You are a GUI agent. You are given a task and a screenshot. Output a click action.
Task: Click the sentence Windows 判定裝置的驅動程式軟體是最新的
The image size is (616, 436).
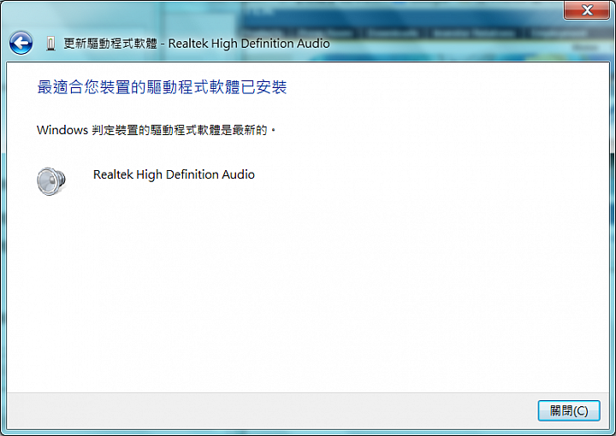point(156,130)
